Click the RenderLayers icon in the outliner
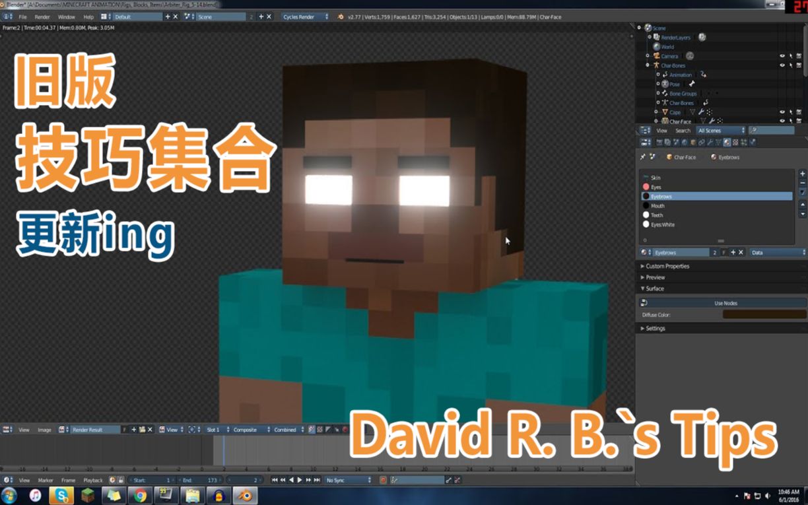The image size is (808, 505). pyautogui.click(x=656, y=37)
